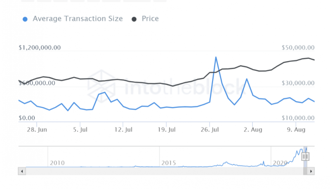Click the 2015 marker in navigator
The image size is (330, 189).
point(169,163)
